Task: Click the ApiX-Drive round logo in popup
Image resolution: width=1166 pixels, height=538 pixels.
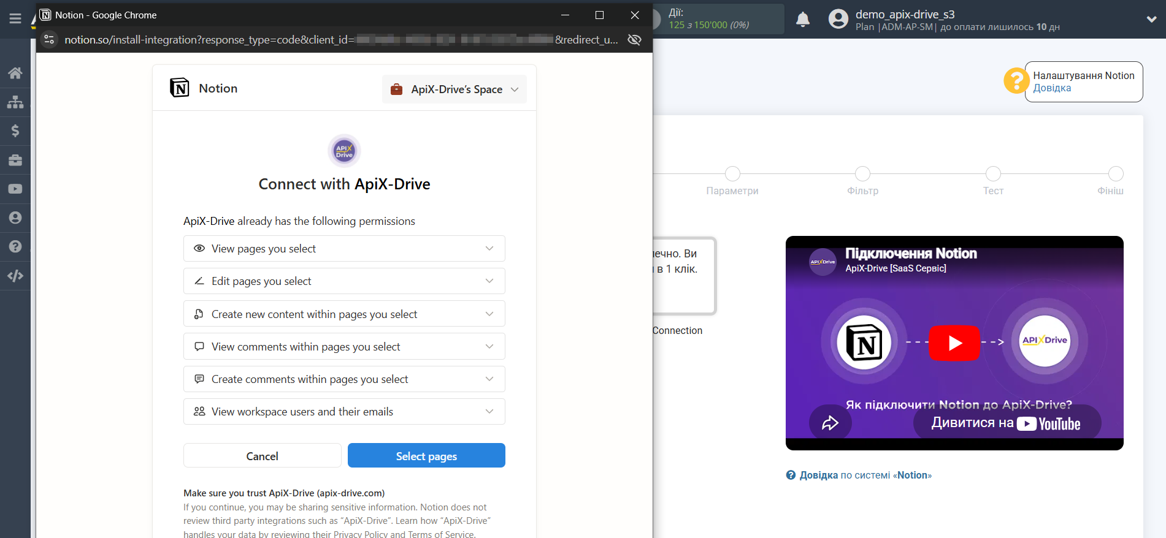Action: point(344,151)
